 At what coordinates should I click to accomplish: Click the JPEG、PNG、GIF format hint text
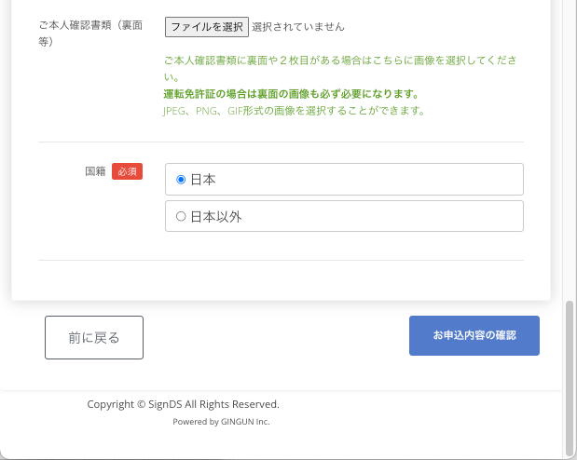(x=294, y=110)
